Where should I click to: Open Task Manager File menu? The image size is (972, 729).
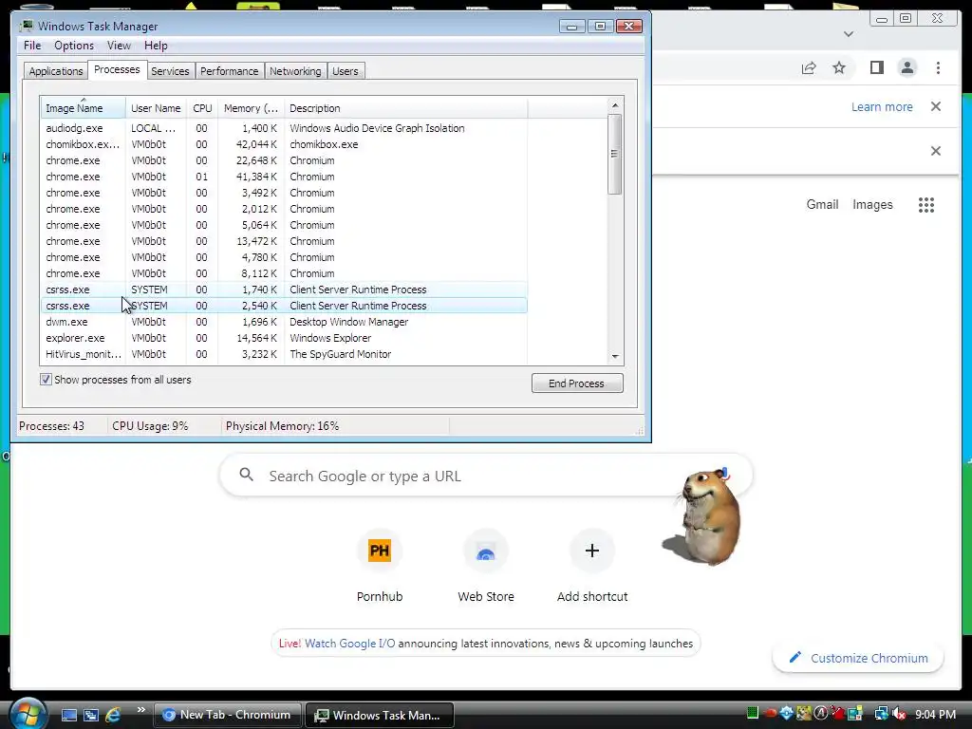coord(32,46)
